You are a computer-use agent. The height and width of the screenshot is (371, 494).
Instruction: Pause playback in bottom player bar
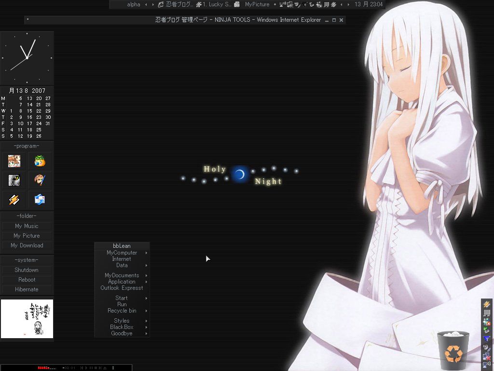pos(91,368)
